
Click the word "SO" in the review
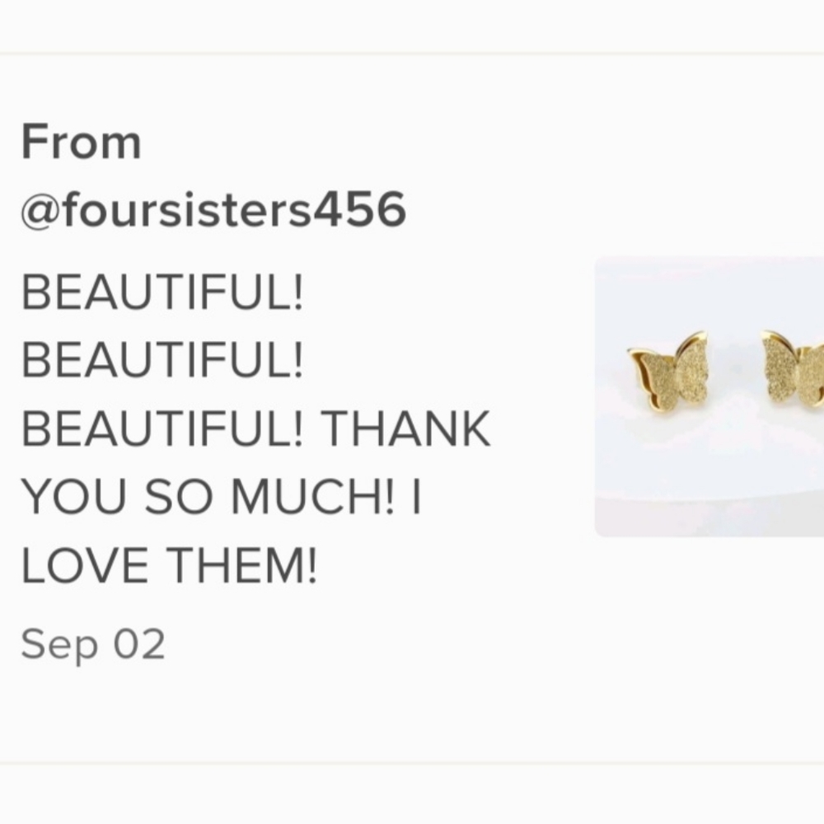pos(179,497)
